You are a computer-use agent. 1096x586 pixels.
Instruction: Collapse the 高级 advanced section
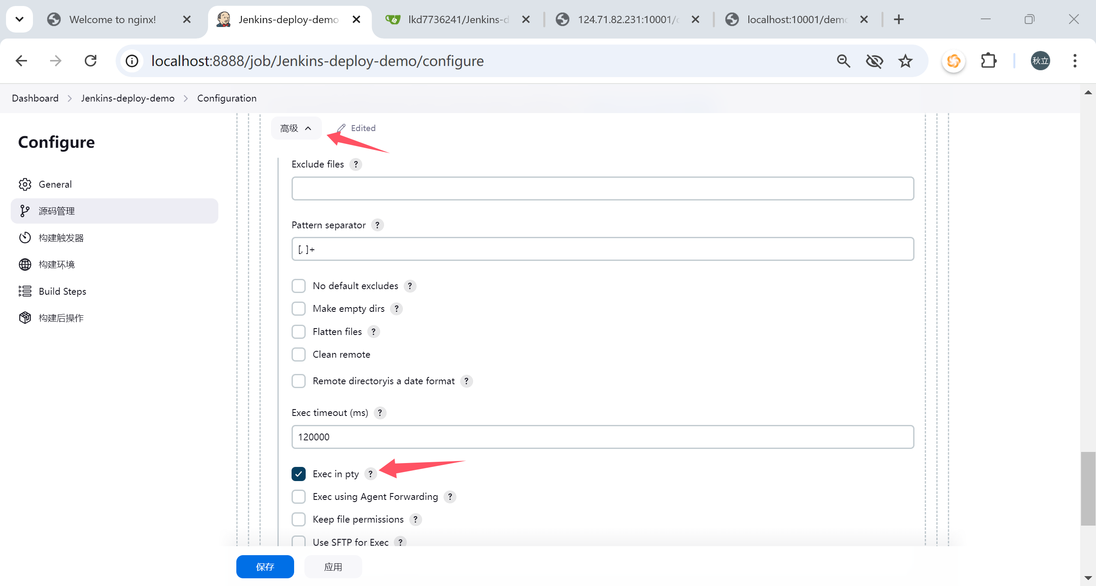[x=296, y=128]
